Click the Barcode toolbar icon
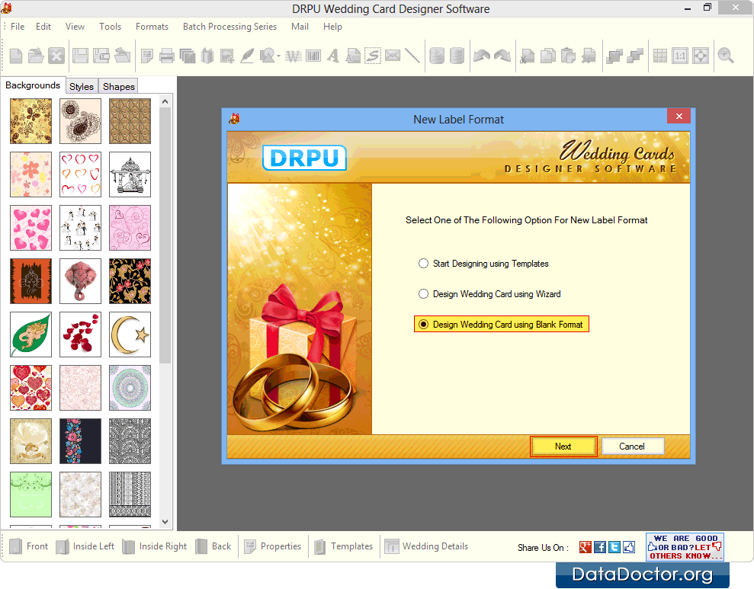The height and width of the screenshot is (589, 754). tap(313, 56)
